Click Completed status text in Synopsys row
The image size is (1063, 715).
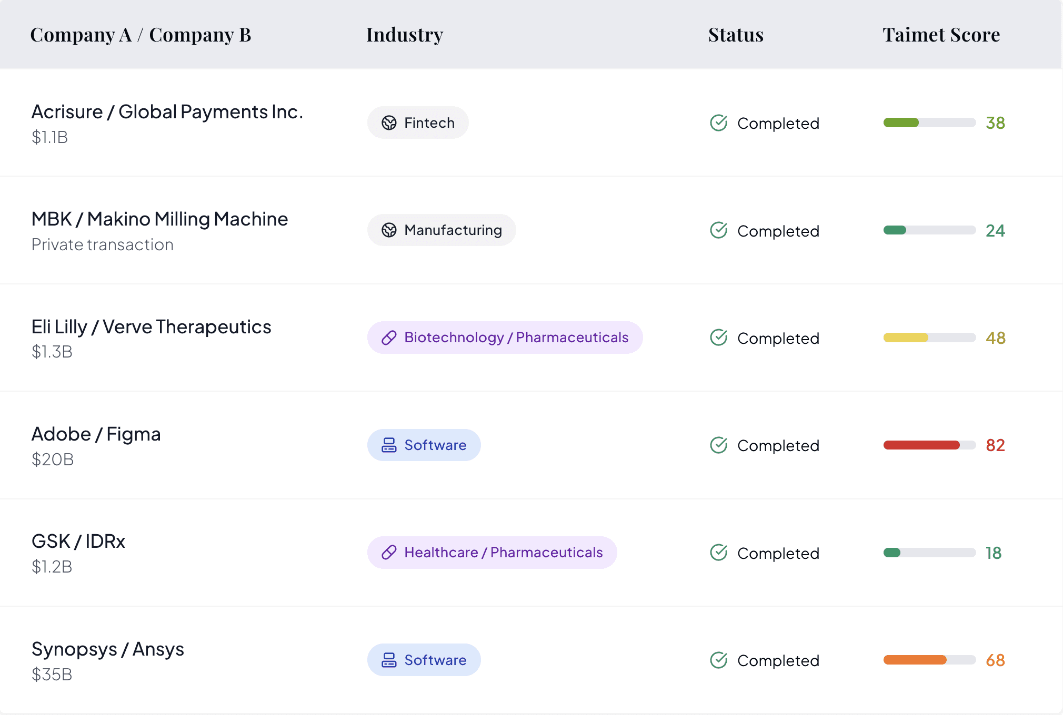point(778,661)
